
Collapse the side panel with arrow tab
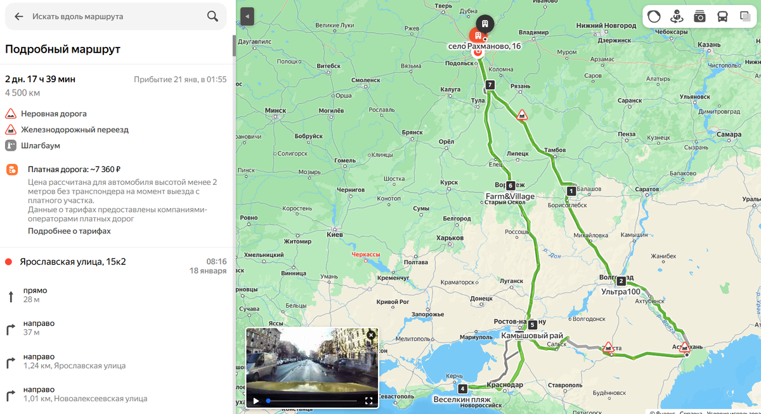(x=247, y=16)
